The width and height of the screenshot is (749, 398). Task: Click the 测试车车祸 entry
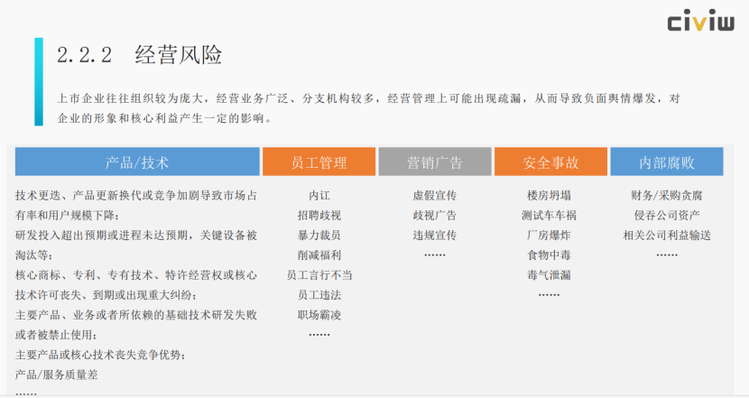pyautogui.click(x=549, y=215)
